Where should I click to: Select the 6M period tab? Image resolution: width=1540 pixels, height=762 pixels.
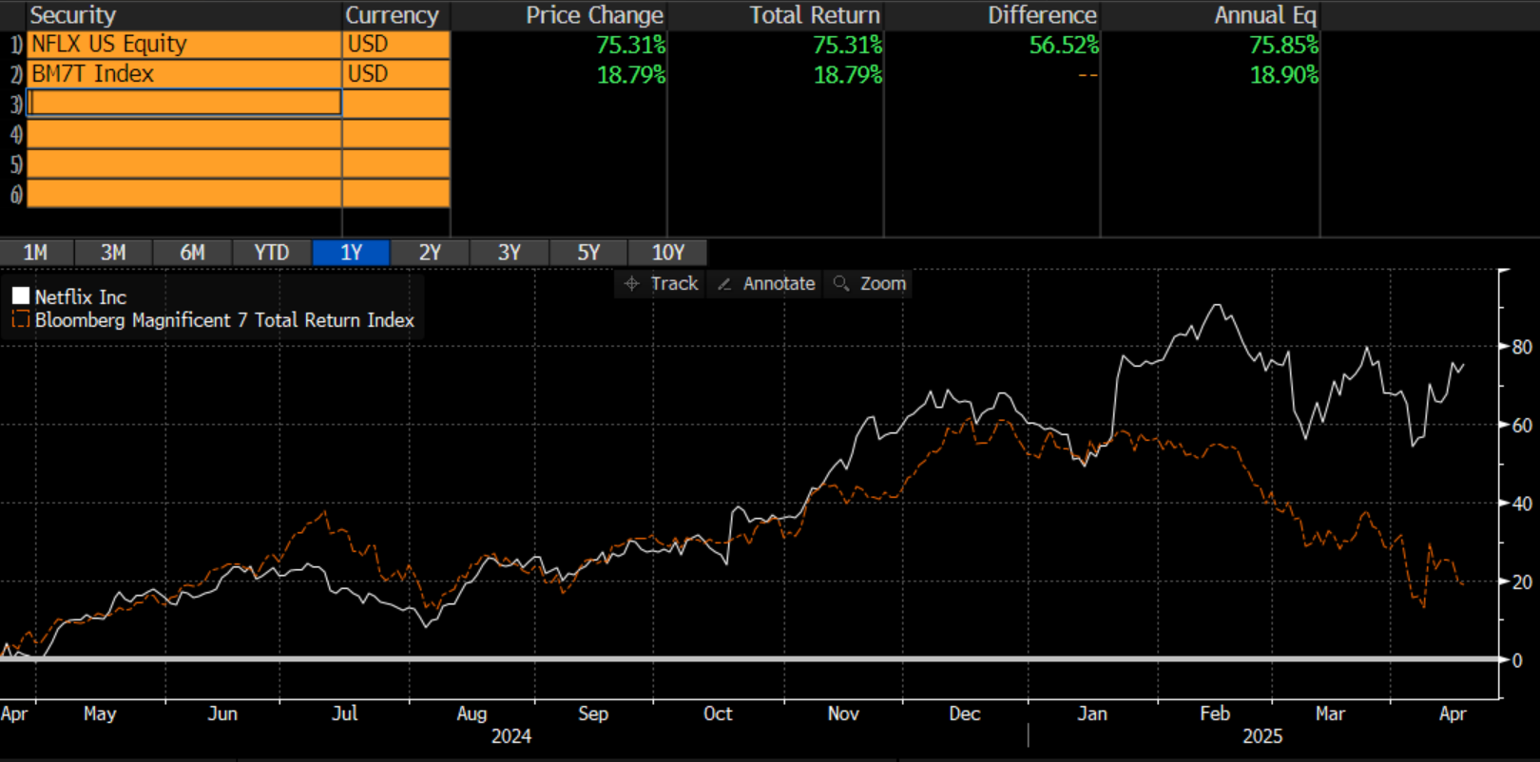(x=192, y=253)
